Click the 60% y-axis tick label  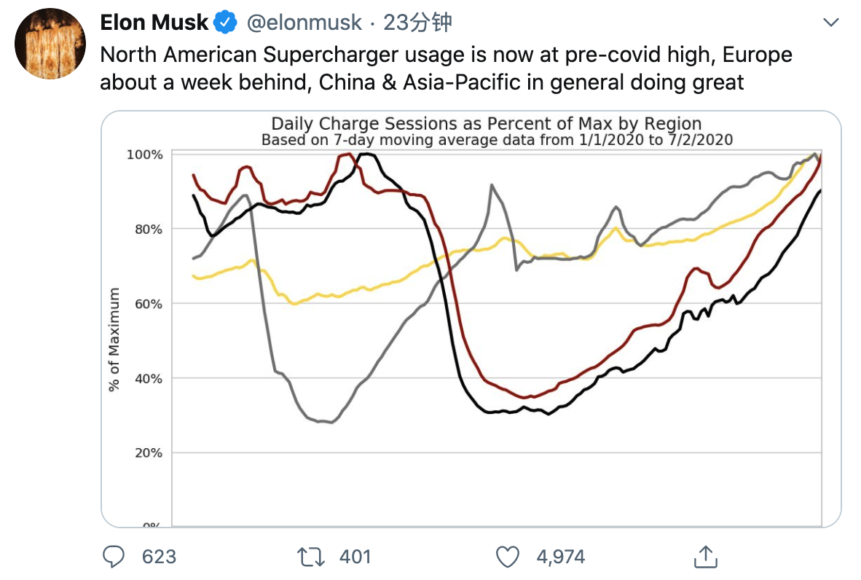point(148,304)
